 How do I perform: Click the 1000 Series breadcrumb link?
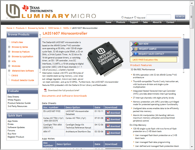tap(54, 28)
